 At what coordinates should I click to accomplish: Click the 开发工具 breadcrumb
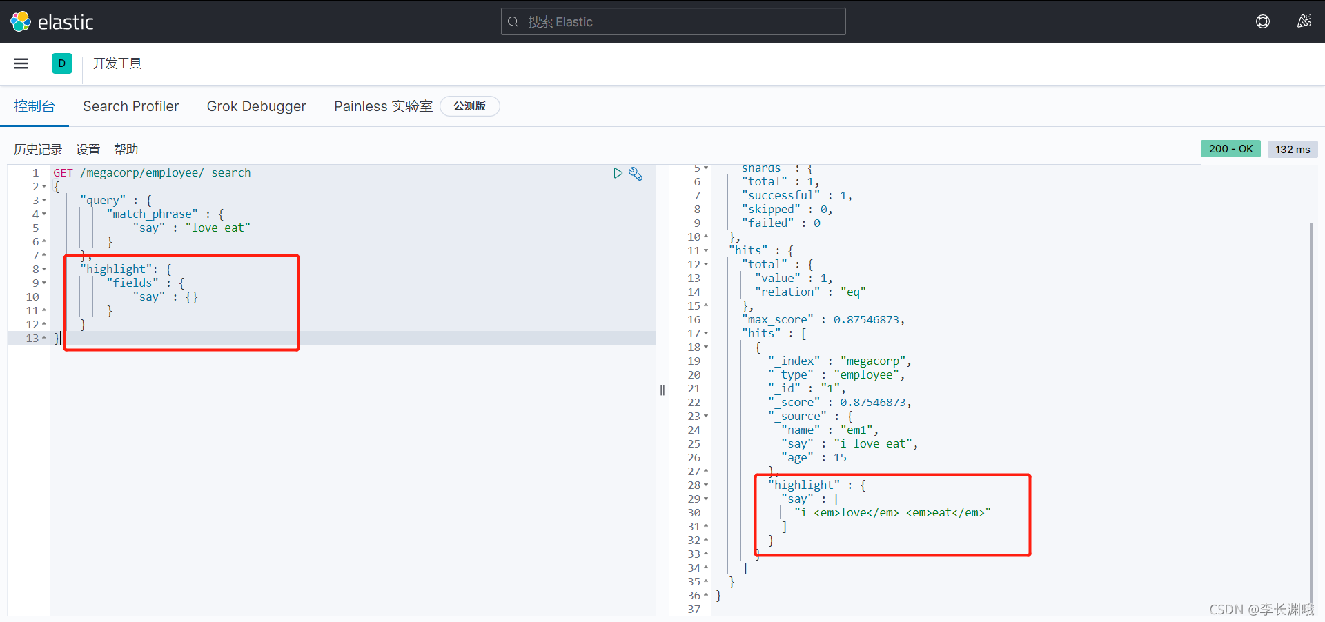(x=117, y=63)
